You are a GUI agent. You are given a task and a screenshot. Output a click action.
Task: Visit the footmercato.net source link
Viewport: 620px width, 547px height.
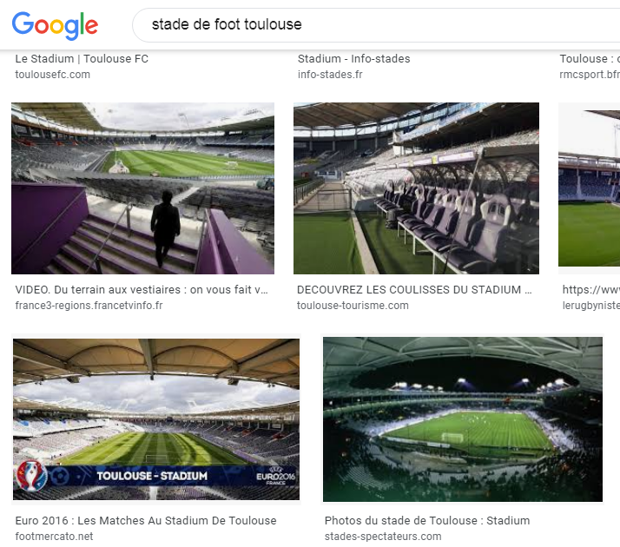(x=54, y=537)
